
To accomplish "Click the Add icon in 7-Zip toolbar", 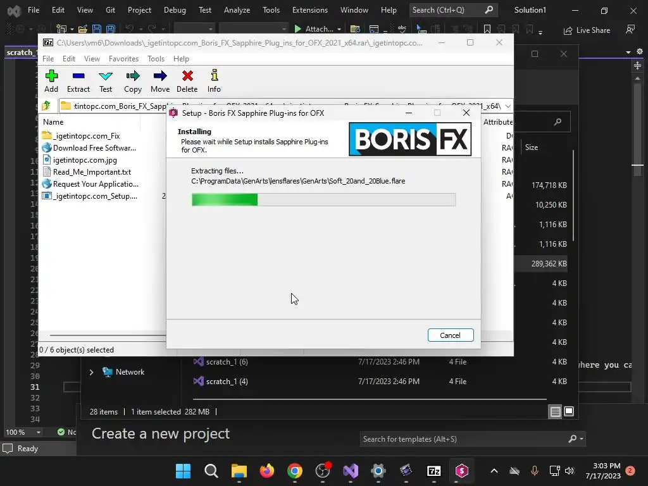I will click(51, 81).
